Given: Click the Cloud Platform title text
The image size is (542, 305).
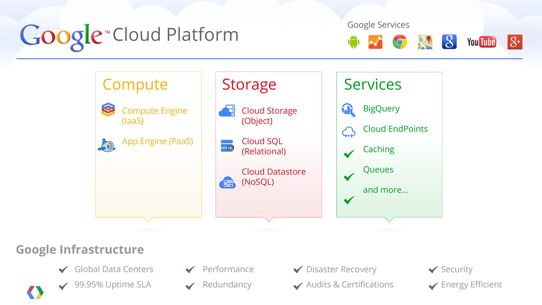Looking at the screenshot, I should click(x=176, y=34).
